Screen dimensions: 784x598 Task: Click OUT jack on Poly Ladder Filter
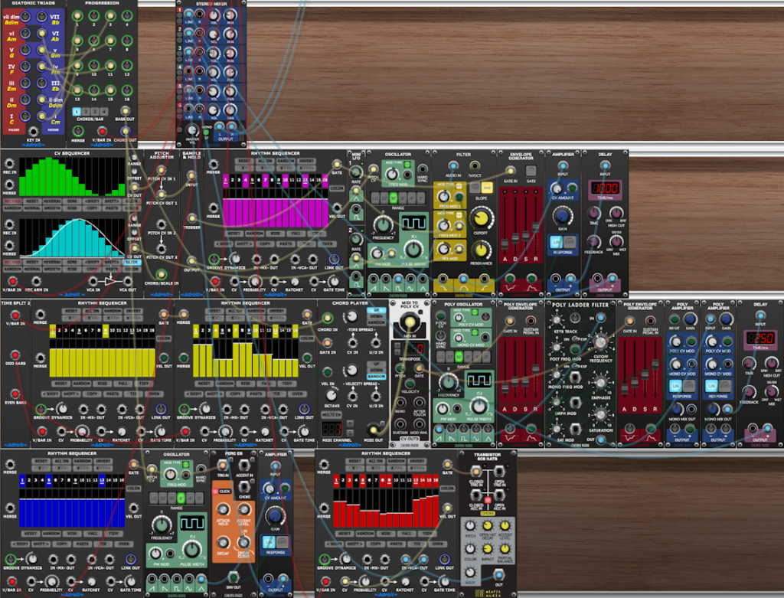point(601,440)
